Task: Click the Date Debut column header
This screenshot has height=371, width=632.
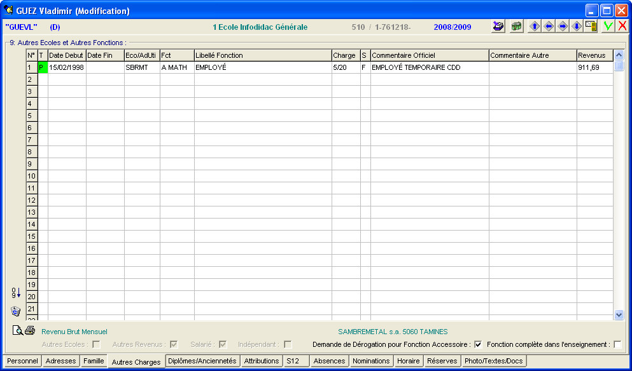Action: [x=67, y=55]
